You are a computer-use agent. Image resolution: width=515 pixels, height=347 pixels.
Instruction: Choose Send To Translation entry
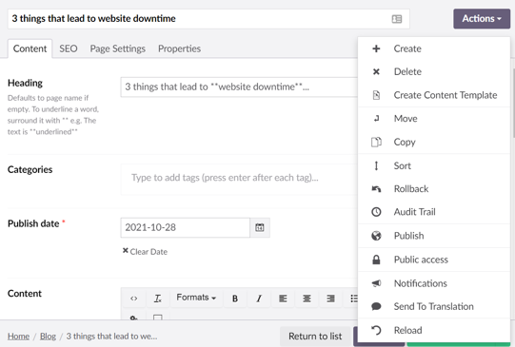point(434,307)
